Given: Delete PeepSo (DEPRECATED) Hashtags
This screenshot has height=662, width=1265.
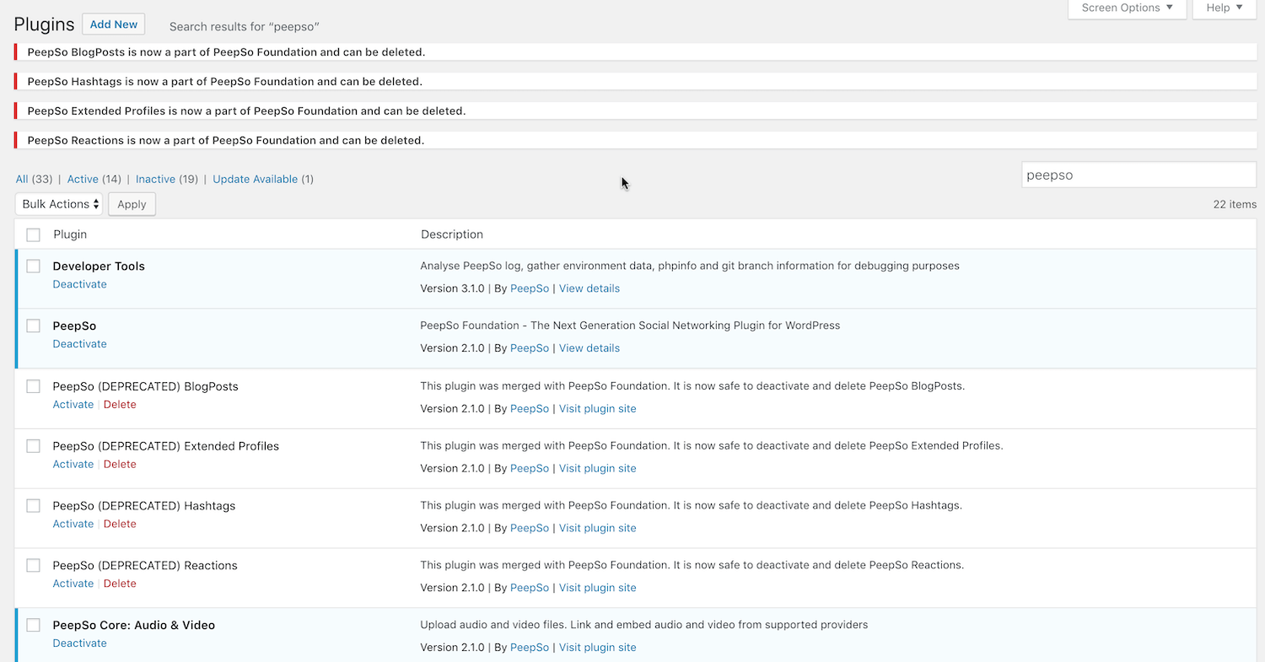Looking at the screenshot, I should 120,524.
